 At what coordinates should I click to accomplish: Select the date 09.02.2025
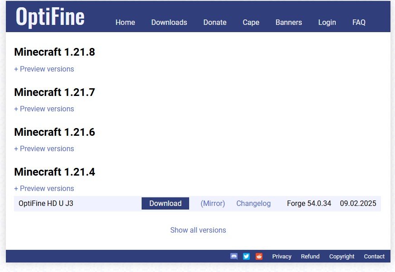(358, 203)
